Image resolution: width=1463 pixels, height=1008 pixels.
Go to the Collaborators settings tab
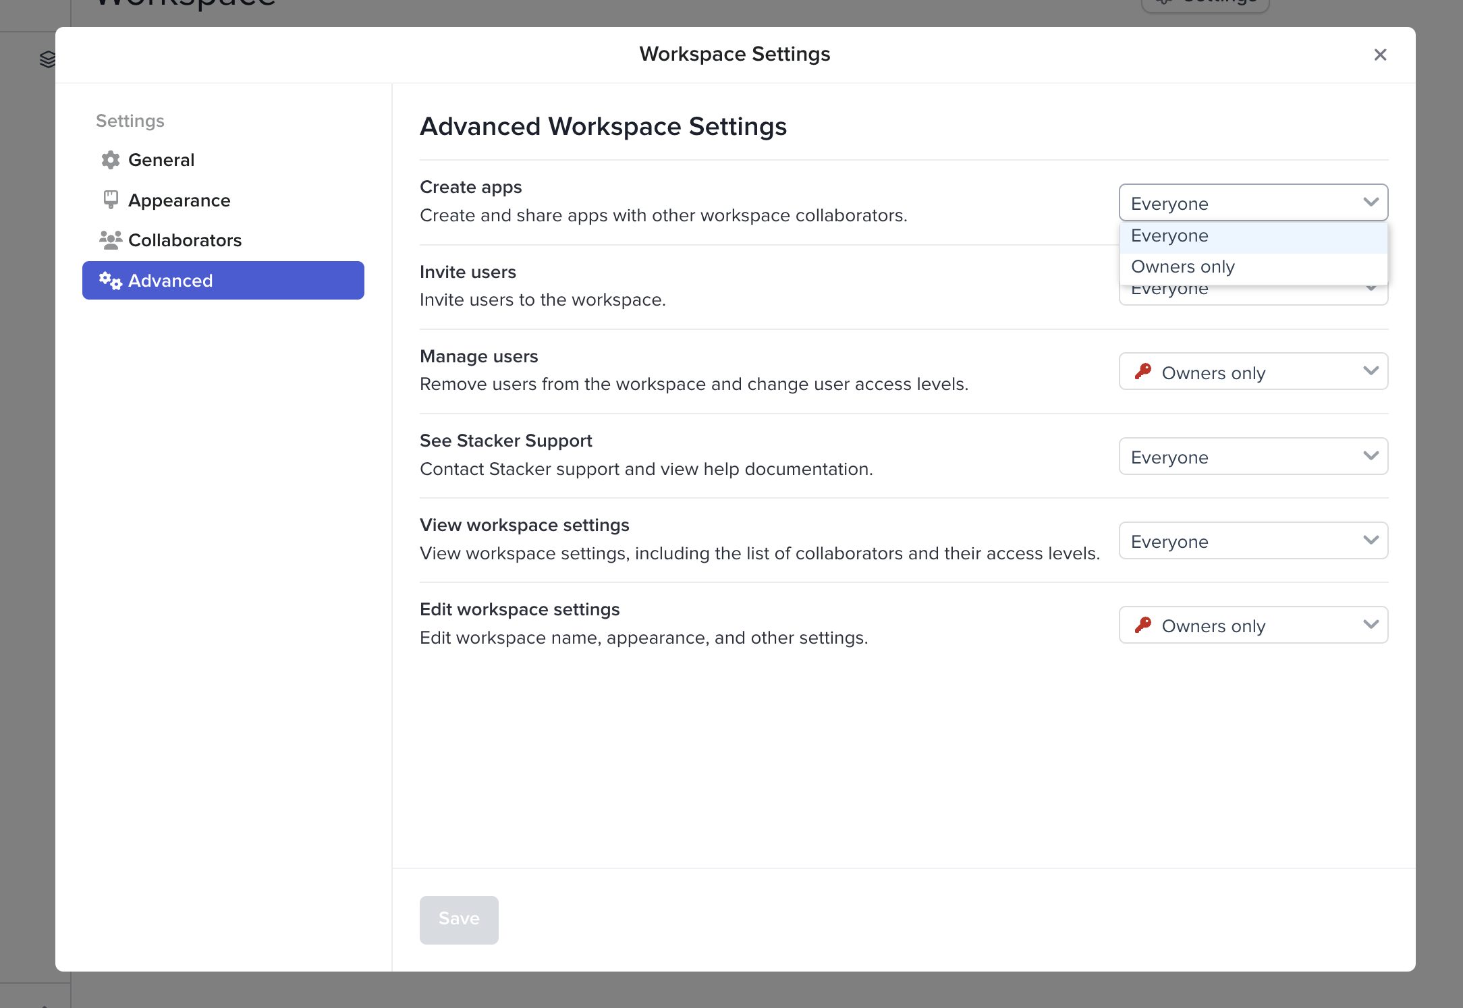184,240
